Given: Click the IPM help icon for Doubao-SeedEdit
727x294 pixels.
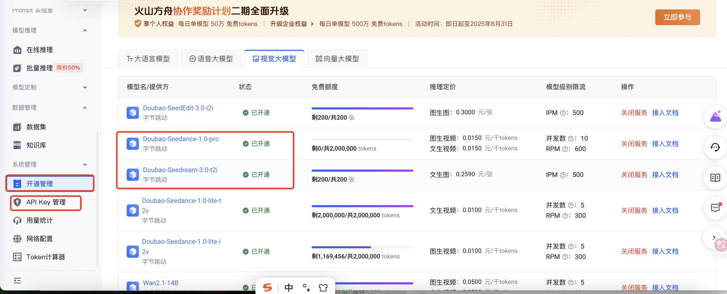Looking at the screenshot, I should coord(563,113).
